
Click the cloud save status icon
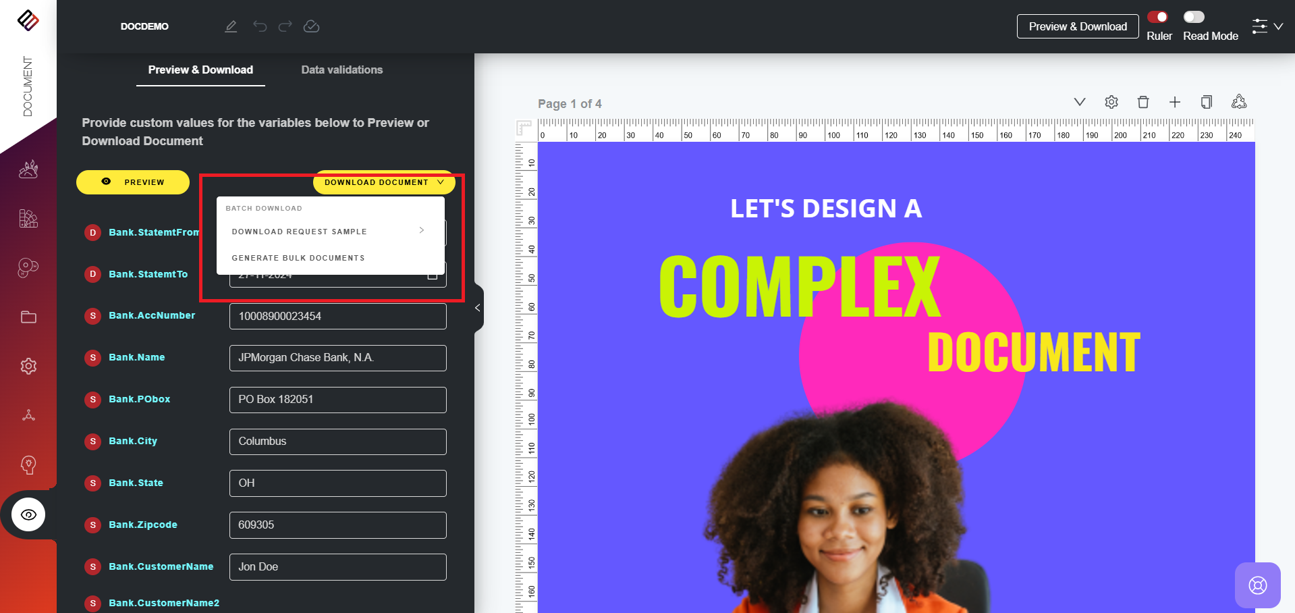(x=311, y=26)
